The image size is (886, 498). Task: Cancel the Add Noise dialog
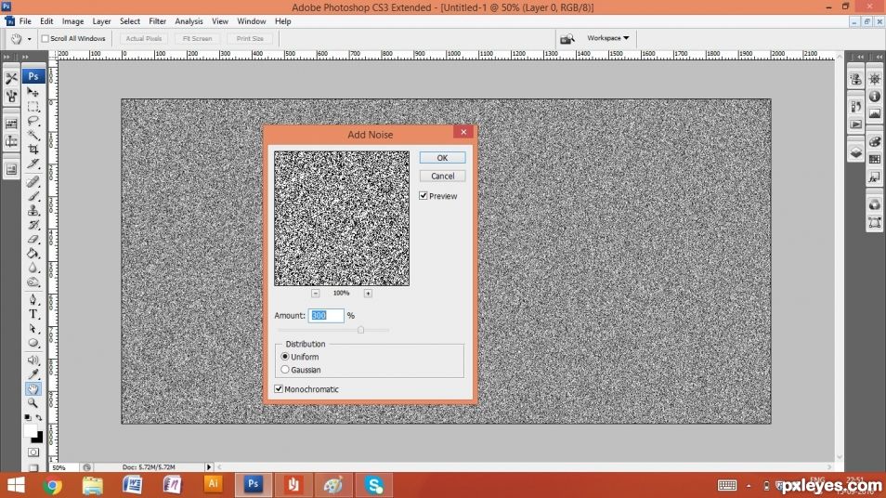(x=442, y=176)
